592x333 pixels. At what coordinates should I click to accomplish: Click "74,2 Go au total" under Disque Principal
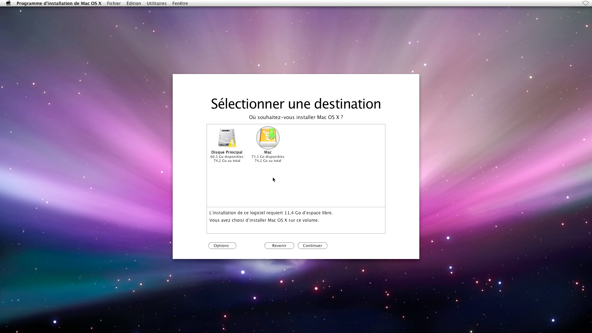click(x=227, y=161)
